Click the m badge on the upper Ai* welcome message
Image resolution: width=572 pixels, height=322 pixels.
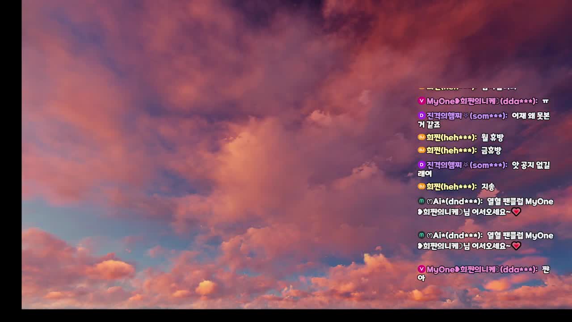click(x=421, y=201)
